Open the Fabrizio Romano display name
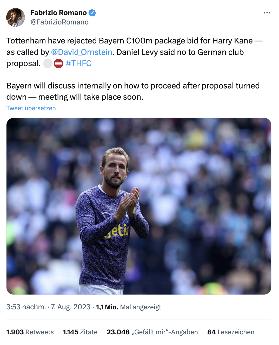The width and height of the screenshot is (279, 345). click(x=59, y=12)
